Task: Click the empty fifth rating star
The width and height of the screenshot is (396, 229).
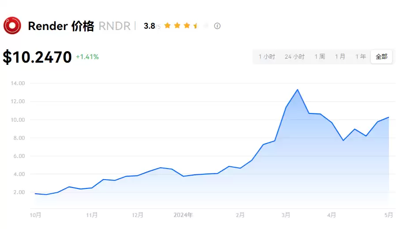Action: coord(206,26)
